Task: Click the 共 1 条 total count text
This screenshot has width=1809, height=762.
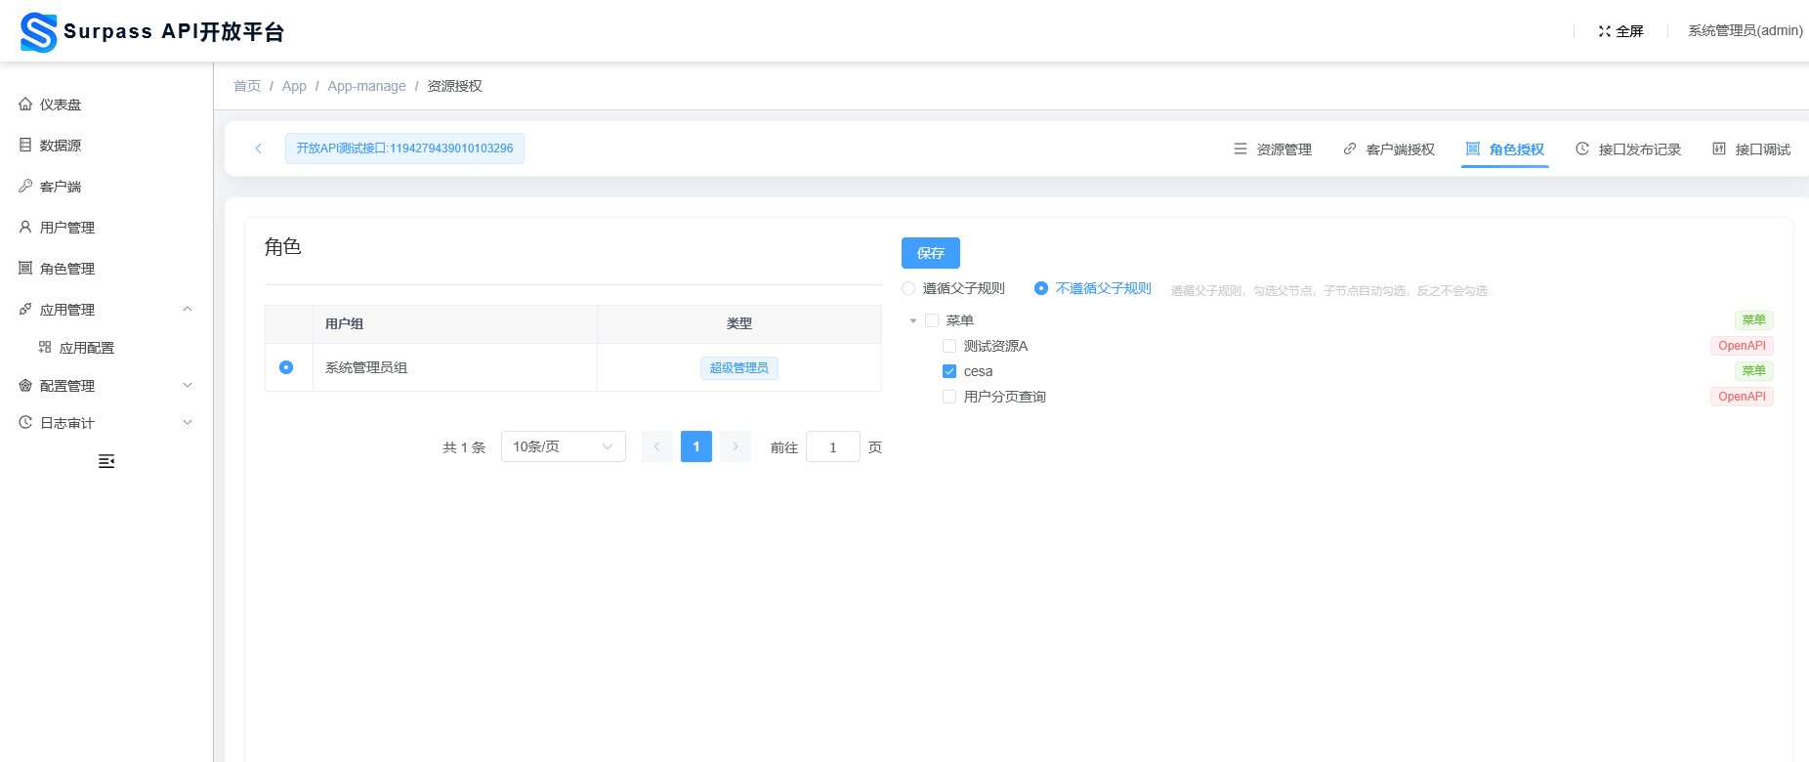Action: 464,447
